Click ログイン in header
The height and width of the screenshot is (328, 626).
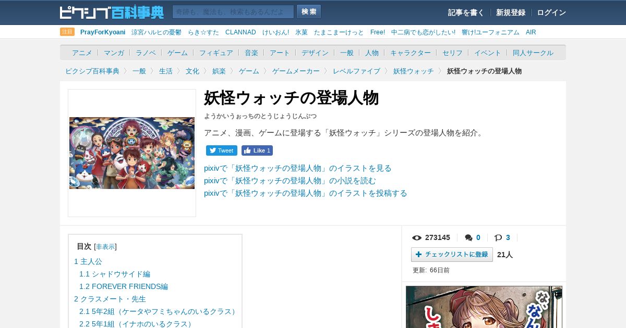click(551, 12)
